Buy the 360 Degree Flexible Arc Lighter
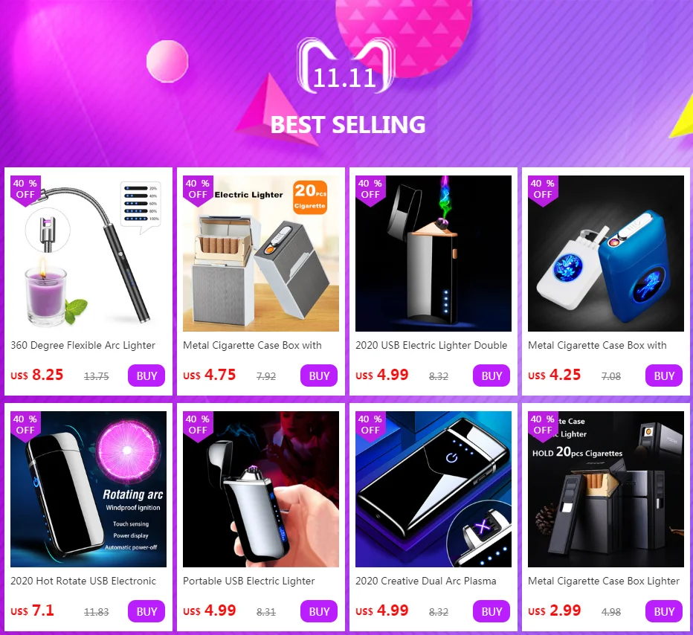693x635 pixels. click(146, 375)
